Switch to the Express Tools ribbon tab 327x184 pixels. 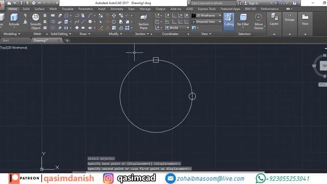tap(206, 9)
